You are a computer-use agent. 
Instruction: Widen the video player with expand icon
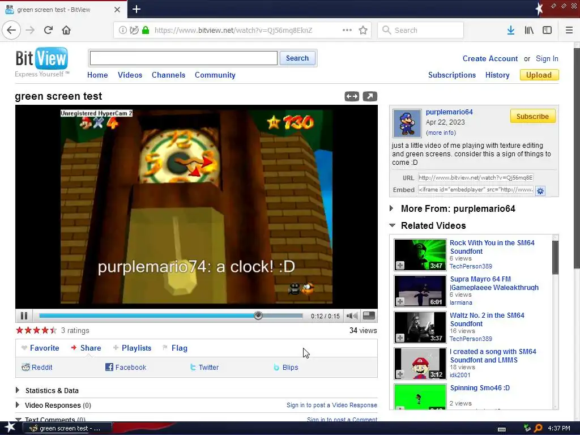(x=352, y=96)
